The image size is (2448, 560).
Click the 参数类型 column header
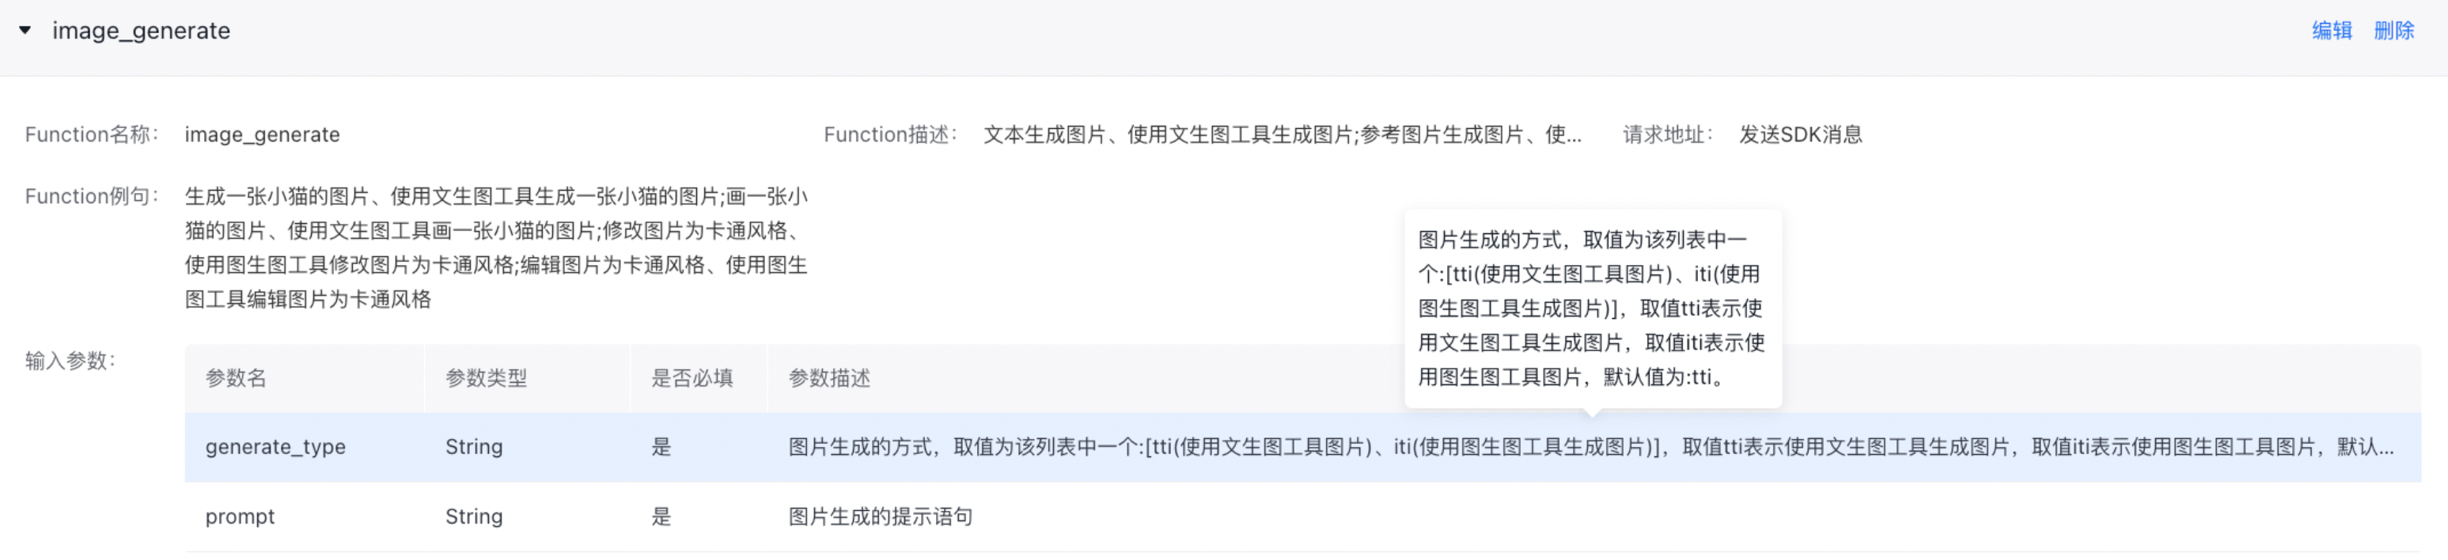[486, 378]
